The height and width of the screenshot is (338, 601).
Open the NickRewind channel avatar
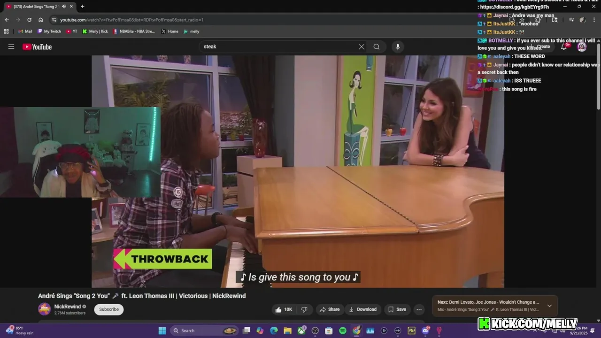tap(45, 309)
